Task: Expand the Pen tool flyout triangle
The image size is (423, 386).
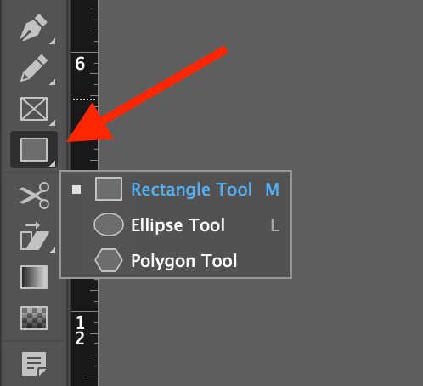Action: (x=53, y=41)
